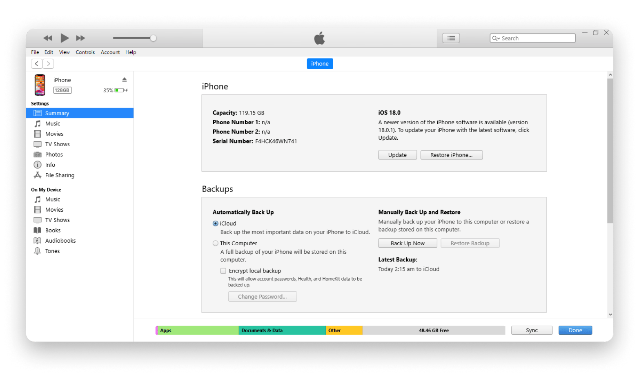
Task: Open the list view button beside Search
Action: [x=451, y=38]
